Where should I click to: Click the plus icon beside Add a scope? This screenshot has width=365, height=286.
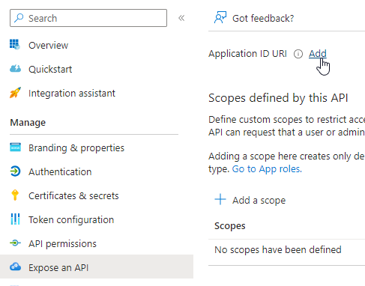220,200
